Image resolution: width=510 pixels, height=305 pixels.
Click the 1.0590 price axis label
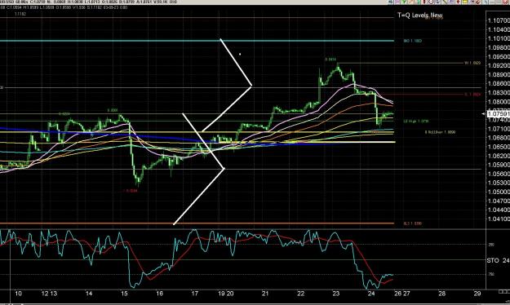(499, 165)
